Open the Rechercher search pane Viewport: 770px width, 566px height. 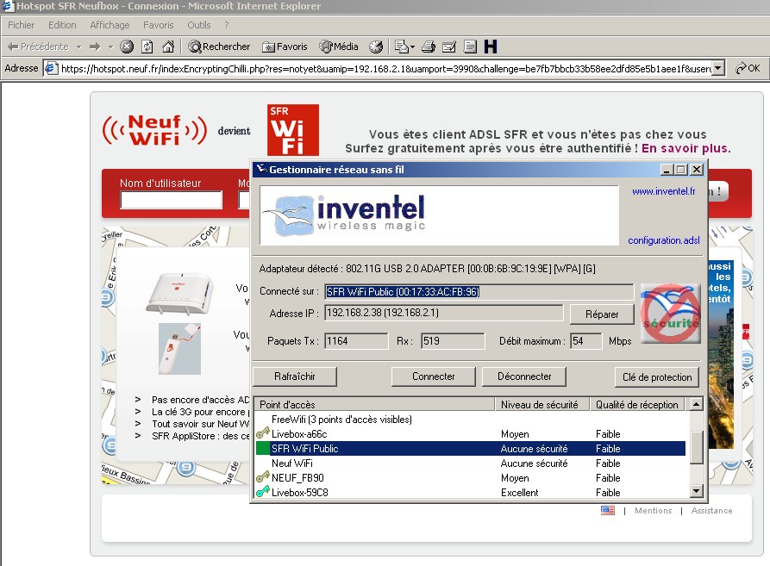[x=219, y=47]
